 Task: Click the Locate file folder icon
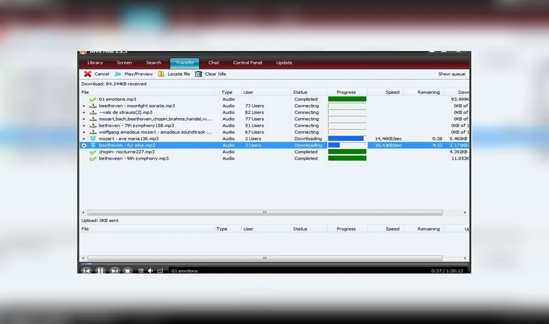tap(161, 74)
